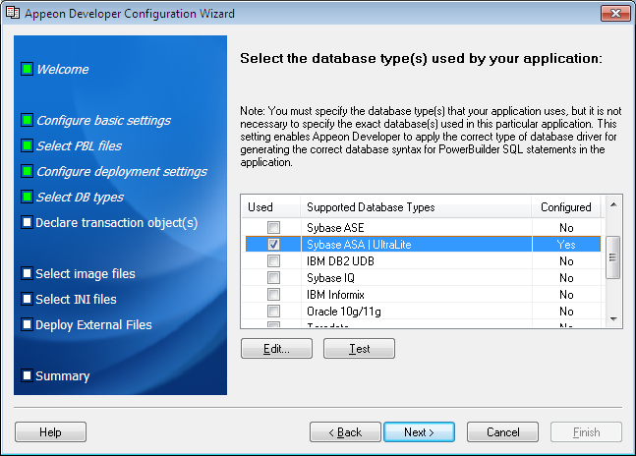The width and height of the screenshot is (636, 456).
Task: Cancel the configuration wizard
Action: tap(502, 432)
